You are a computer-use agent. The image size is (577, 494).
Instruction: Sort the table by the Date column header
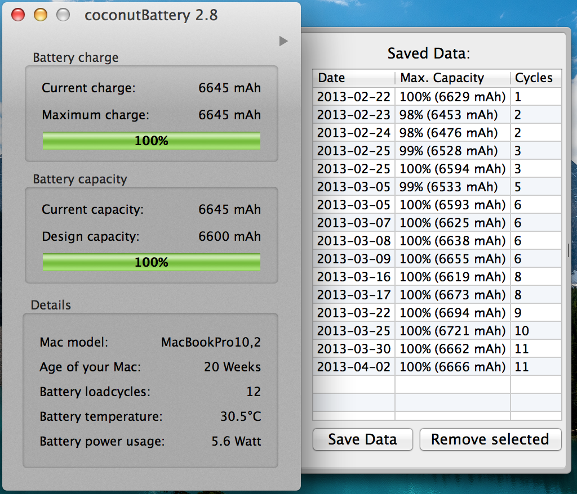tap(354, 78)
